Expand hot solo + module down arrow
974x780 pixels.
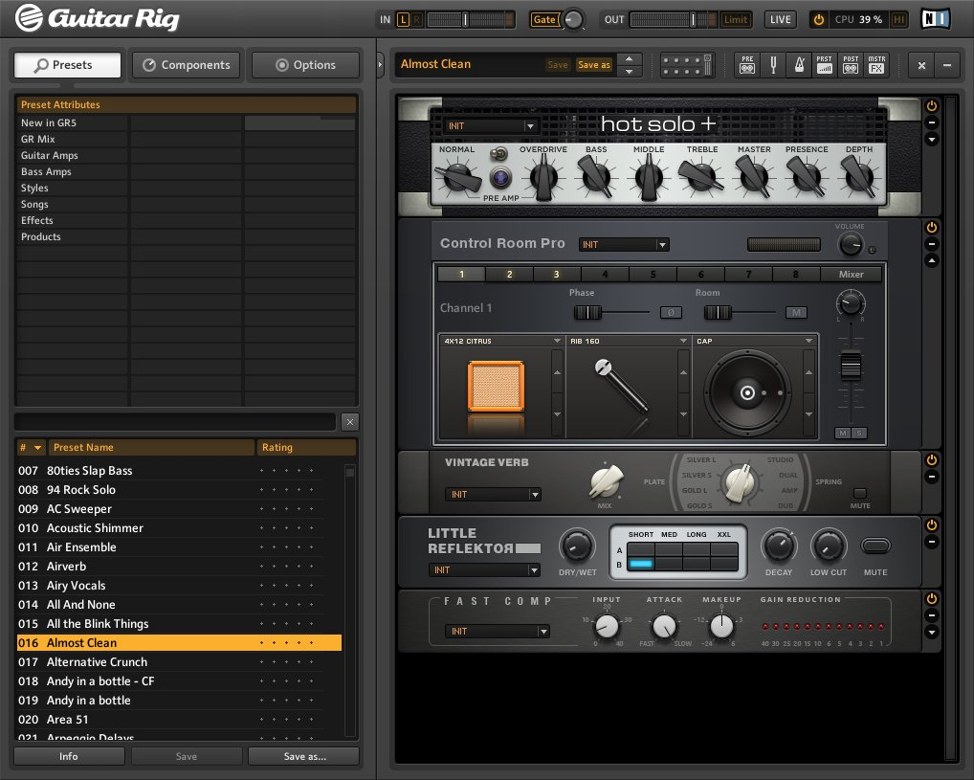(x=931, y=140)
